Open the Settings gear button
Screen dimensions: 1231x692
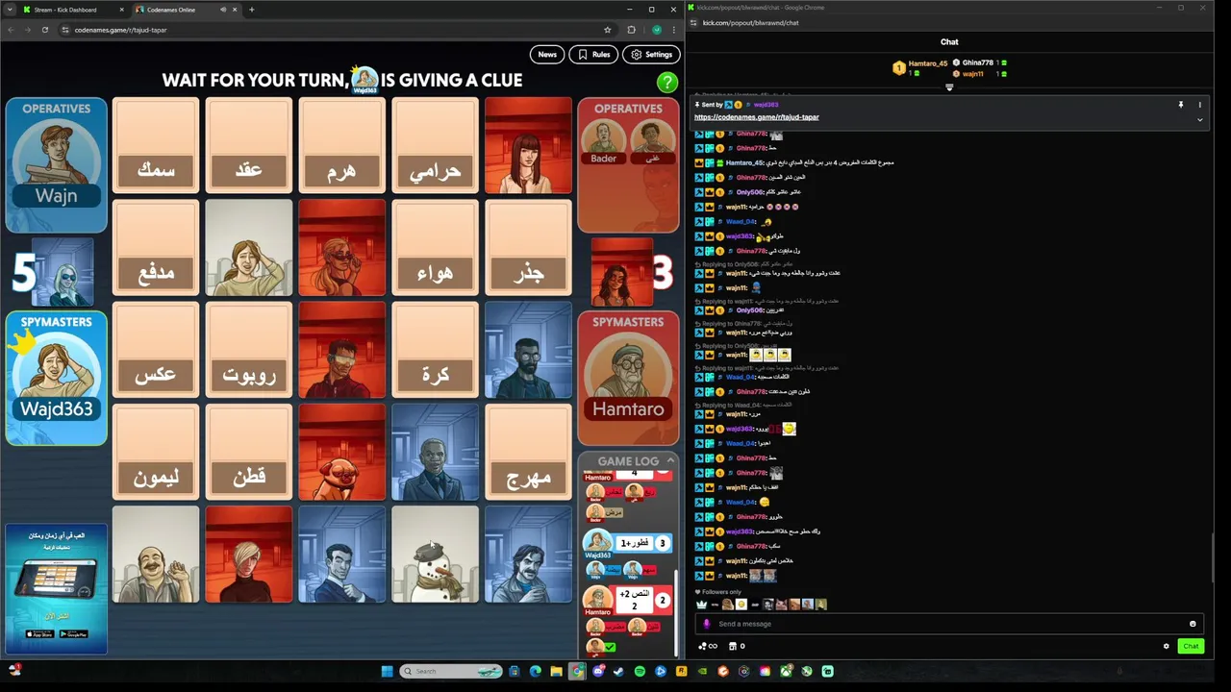pos(651,55)
